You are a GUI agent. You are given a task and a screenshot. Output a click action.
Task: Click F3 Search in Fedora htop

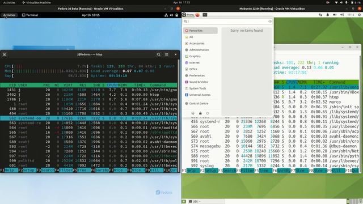click(45, 170)
